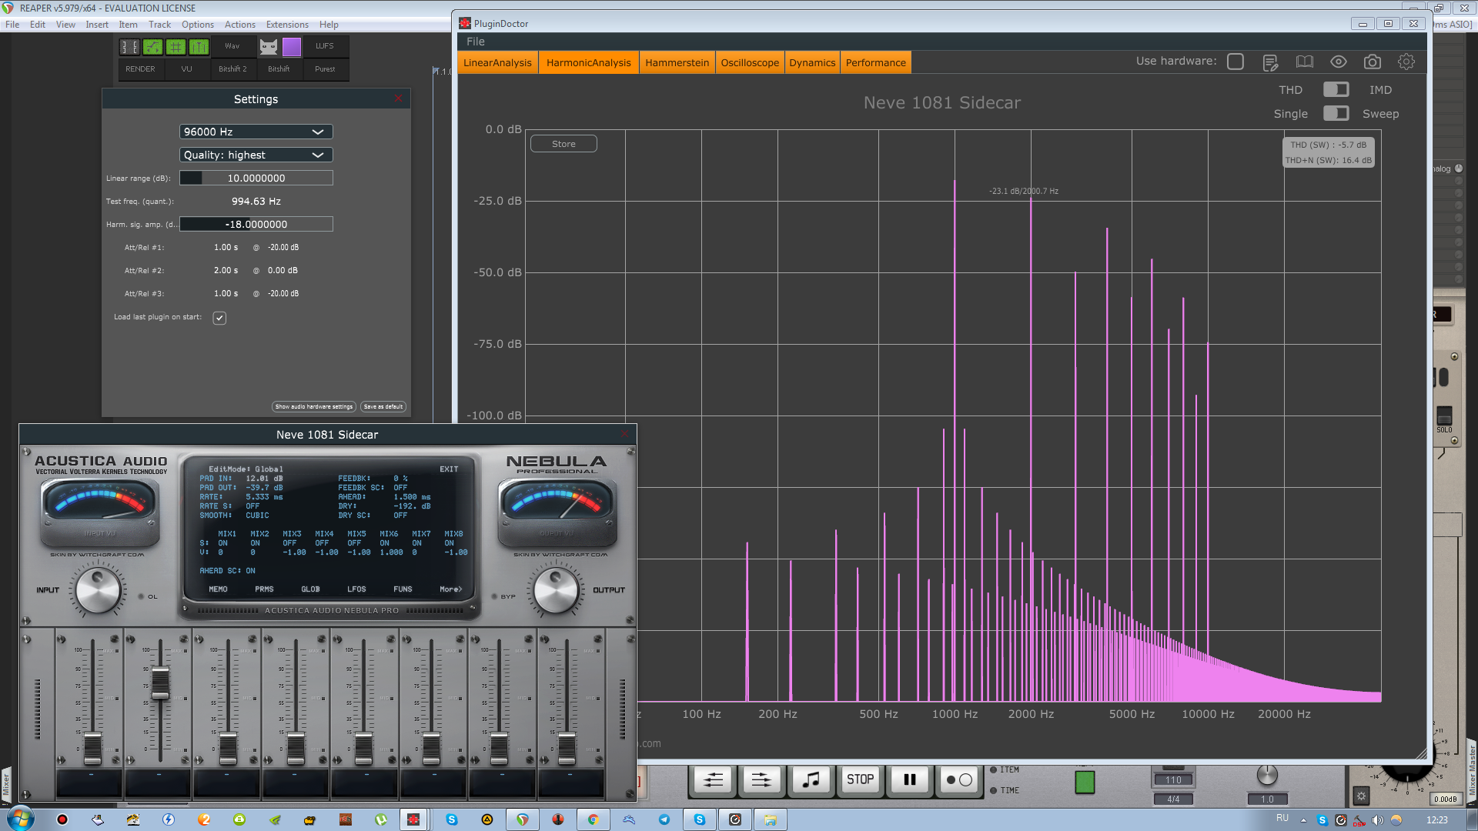This screenshot has height=831, width=1478.
Task: Open REAPER Extensions menu
Action: pyautogui.click(x=287, y=25)
